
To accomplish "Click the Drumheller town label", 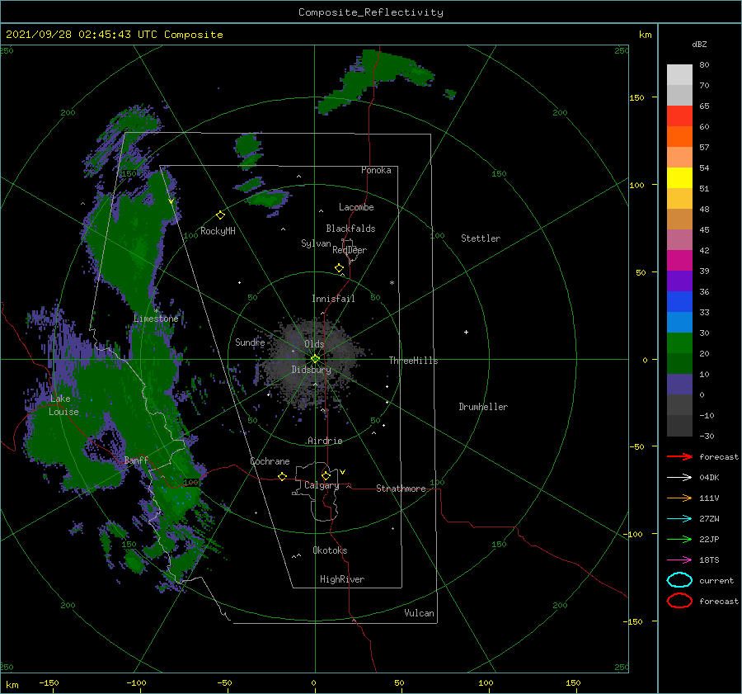I will click(x=483, y=407).
